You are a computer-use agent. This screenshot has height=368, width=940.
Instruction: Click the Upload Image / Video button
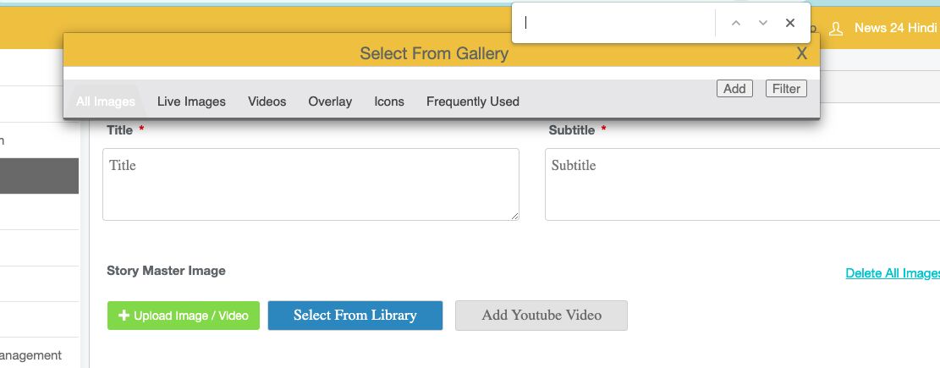184,316
